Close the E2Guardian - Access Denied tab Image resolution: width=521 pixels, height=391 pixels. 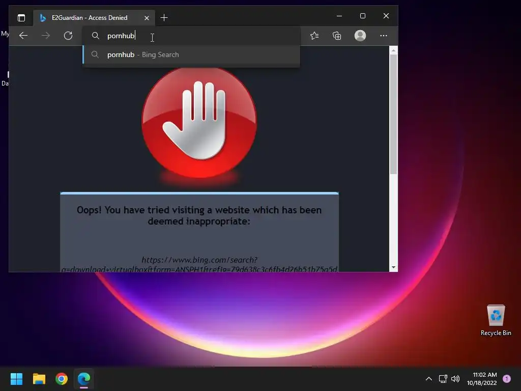click(x=147, y=18)
